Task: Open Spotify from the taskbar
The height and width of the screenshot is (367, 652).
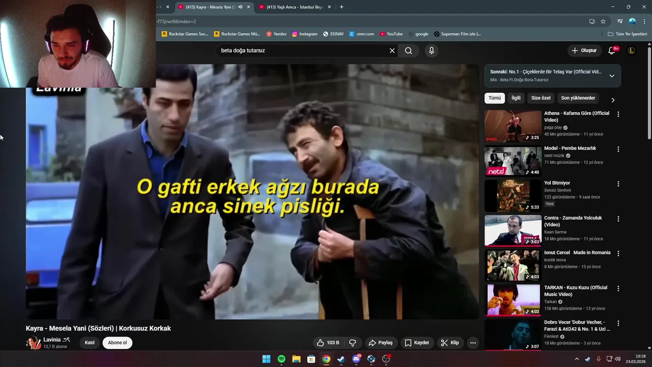Action: point(281,359)
